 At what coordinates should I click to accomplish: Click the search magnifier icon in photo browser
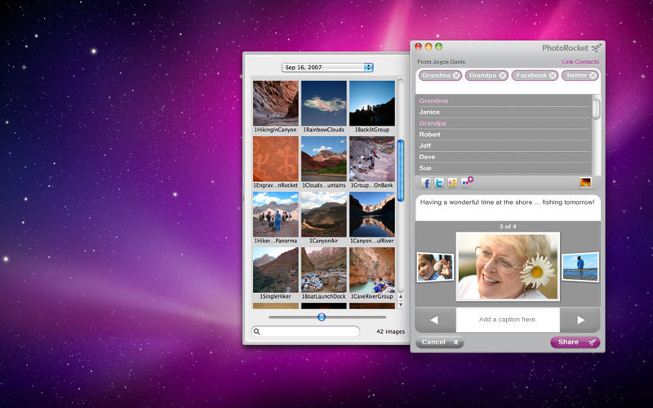256,331
